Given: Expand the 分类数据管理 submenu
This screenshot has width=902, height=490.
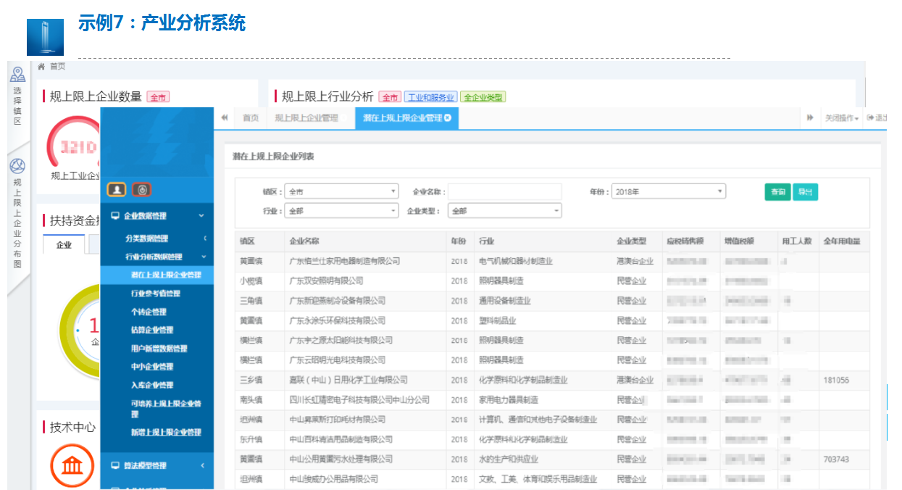Looking at the screenshot, I should point(205,238).
